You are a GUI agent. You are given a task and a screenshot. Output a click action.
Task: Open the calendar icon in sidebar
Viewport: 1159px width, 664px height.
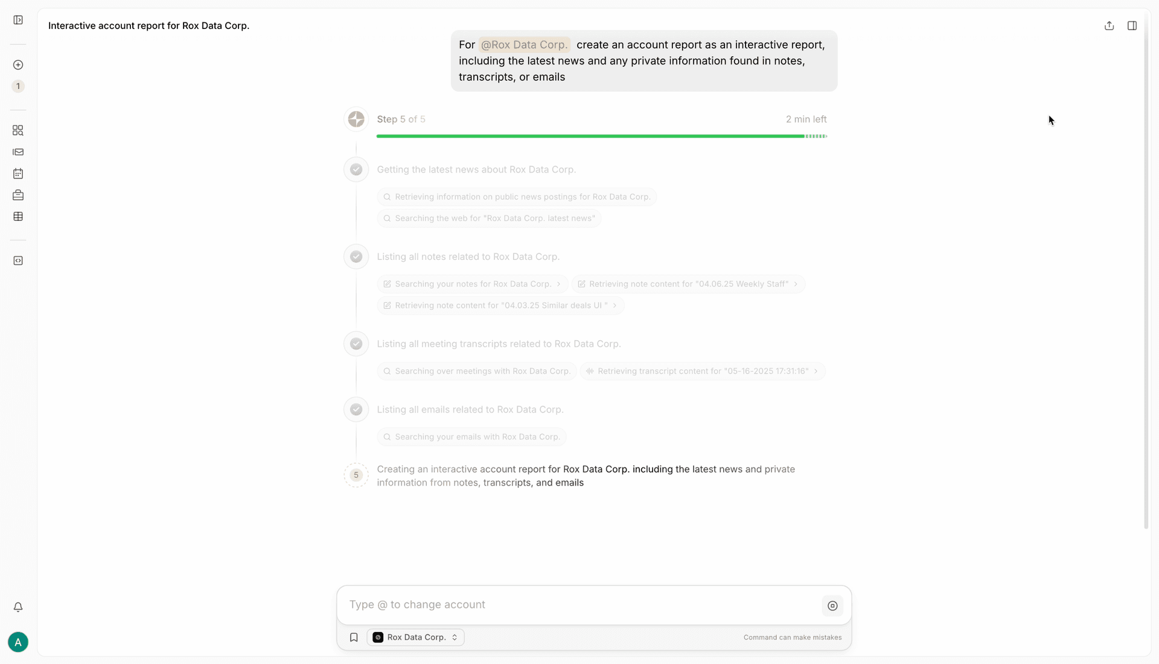tap(18, 174)
